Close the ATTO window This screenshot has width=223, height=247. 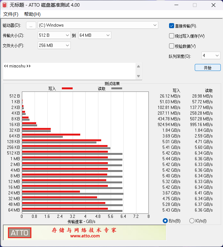click(213, 5)
